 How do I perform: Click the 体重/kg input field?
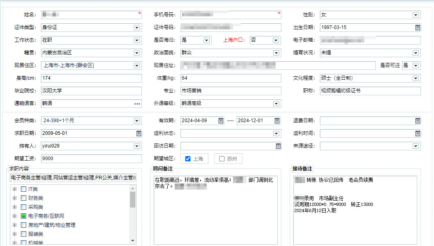tap(231, 78)
